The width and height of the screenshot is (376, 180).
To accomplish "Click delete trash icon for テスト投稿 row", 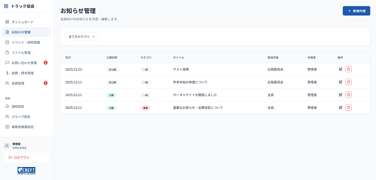I will point(348,69).
